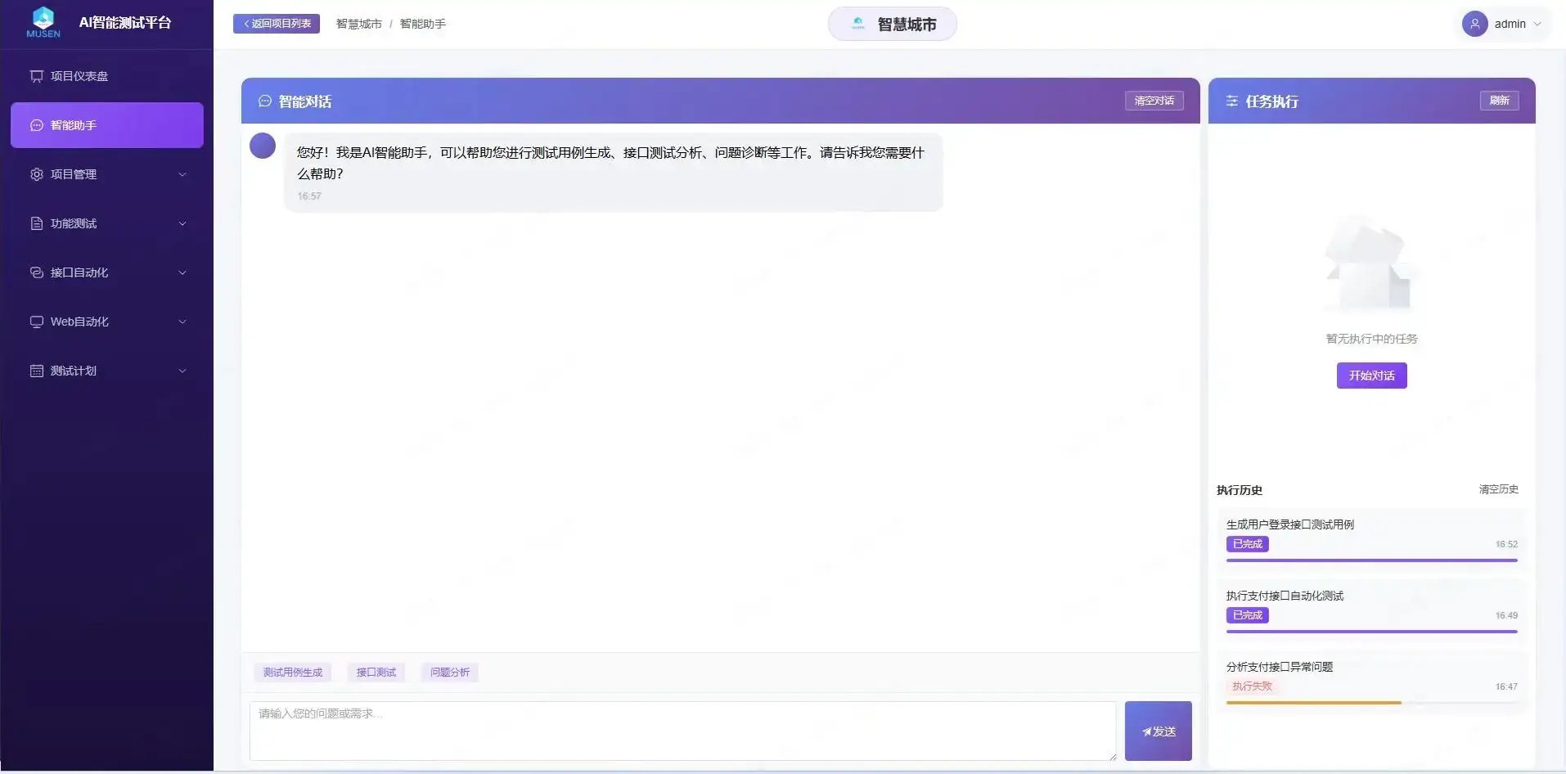
Task: Open the 接口自动化 section icon
Action: pos(35,272)
